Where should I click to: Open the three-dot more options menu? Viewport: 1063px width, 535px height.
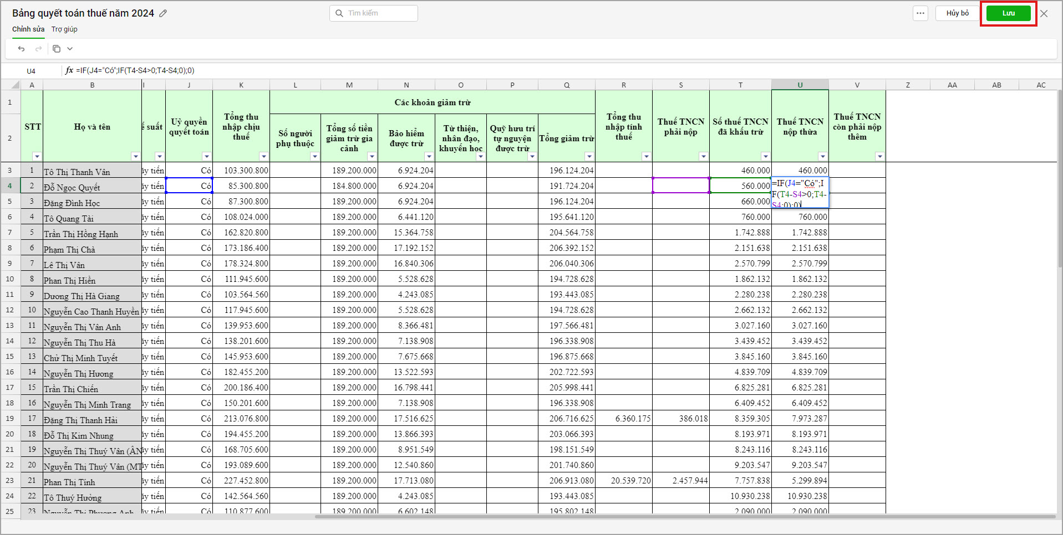(920, 13)
